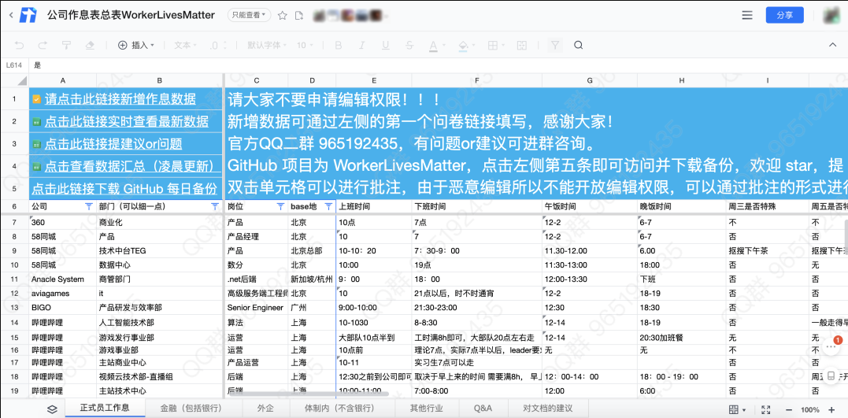Image resolution: width=848 pixels, height=418 pixels.
Task: Click the merge cells icon
Action: tap(522, 45)
